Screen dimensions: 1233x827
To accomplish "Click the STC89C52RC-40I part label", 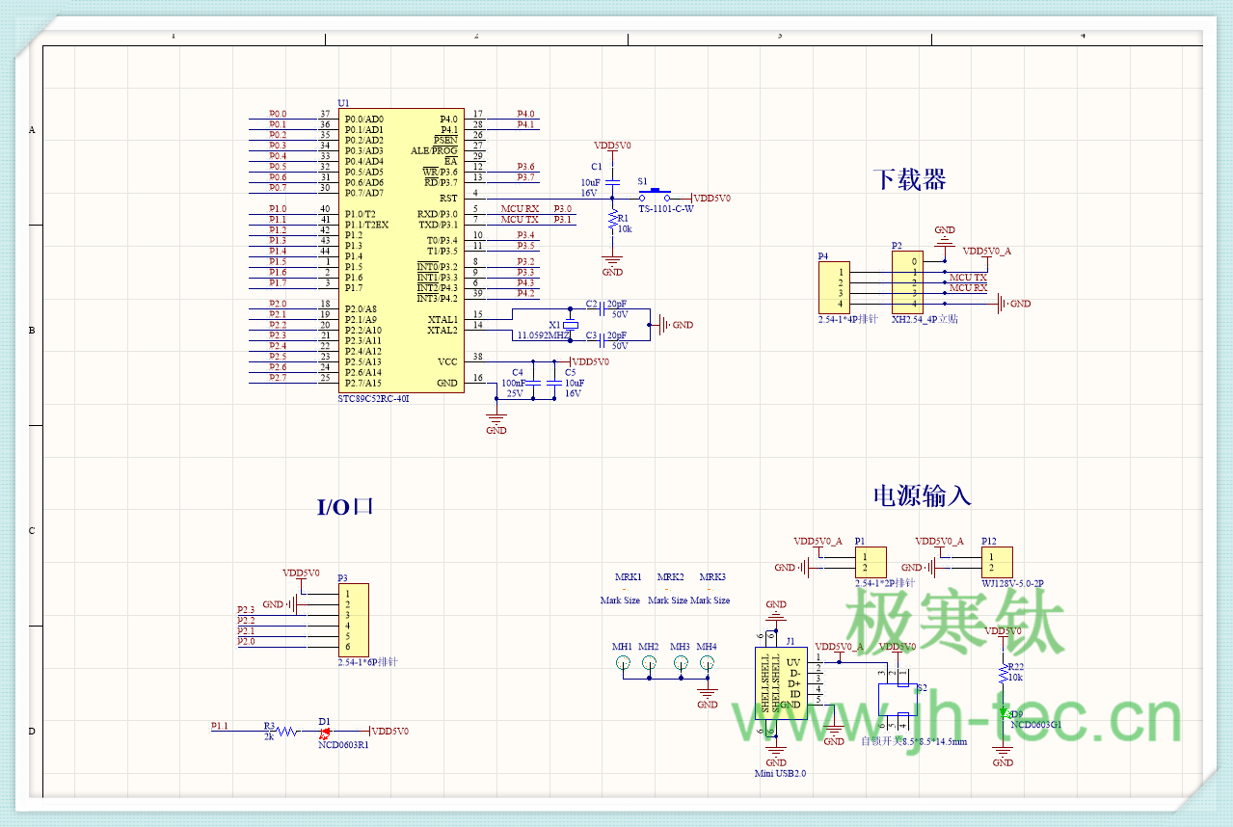I will [x=373, y=399].
